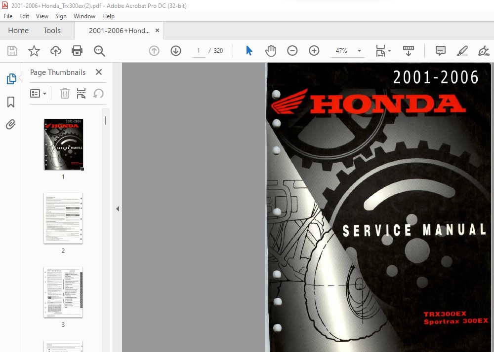494x352 pixels.
Task: Open the thumbnail options menu icon
Action: pos(38,93)
